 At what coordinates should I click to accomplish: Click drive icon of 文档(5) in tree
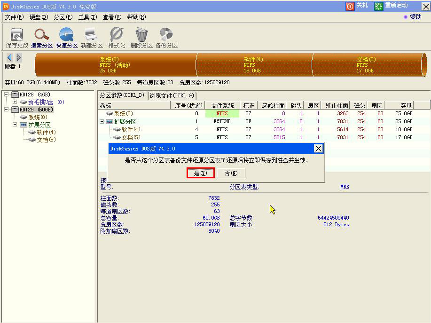(x=32, y=140)
